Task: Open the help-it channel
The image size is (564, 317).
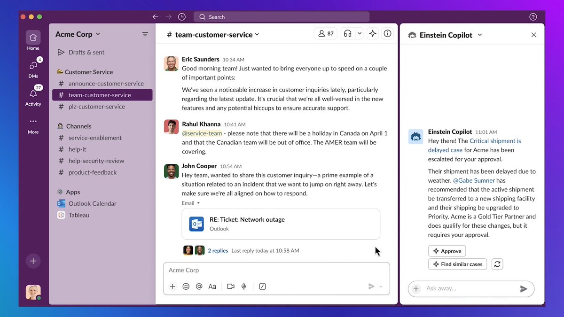Action: pyautogui.click(x=102, y=149)
